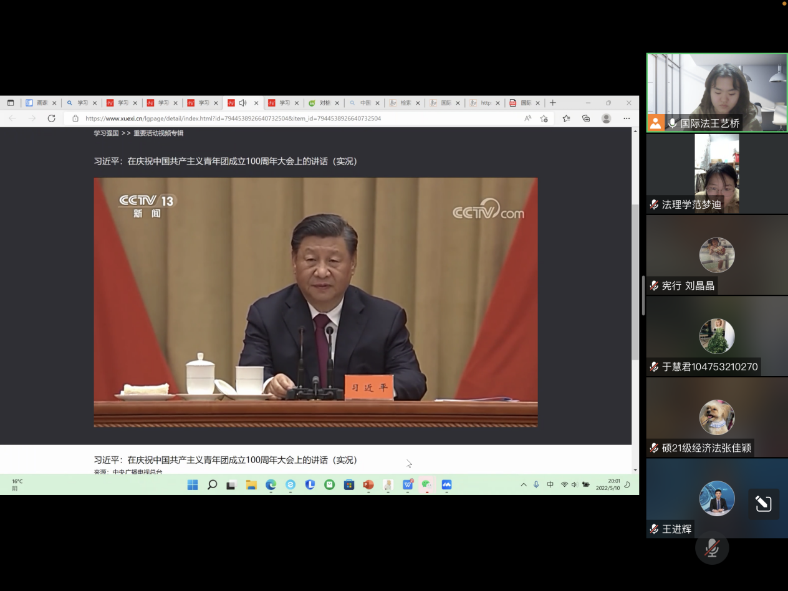Expand hidden tray icons with the chevron
This screenshot has height=591, width=788.
point(524,484)
